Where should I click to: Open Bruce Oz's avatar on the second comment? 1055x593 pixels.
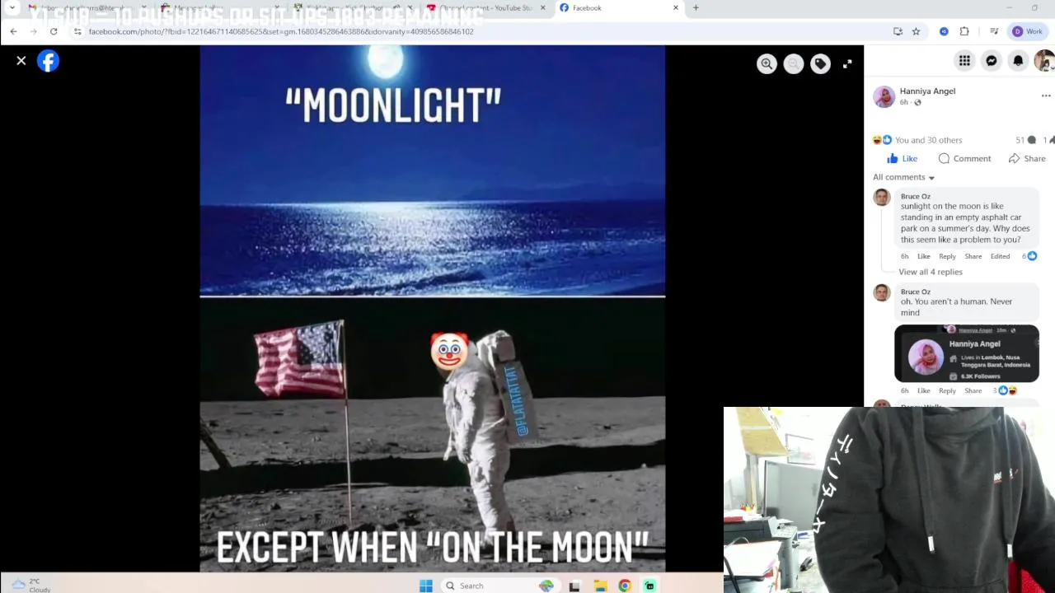882,292
